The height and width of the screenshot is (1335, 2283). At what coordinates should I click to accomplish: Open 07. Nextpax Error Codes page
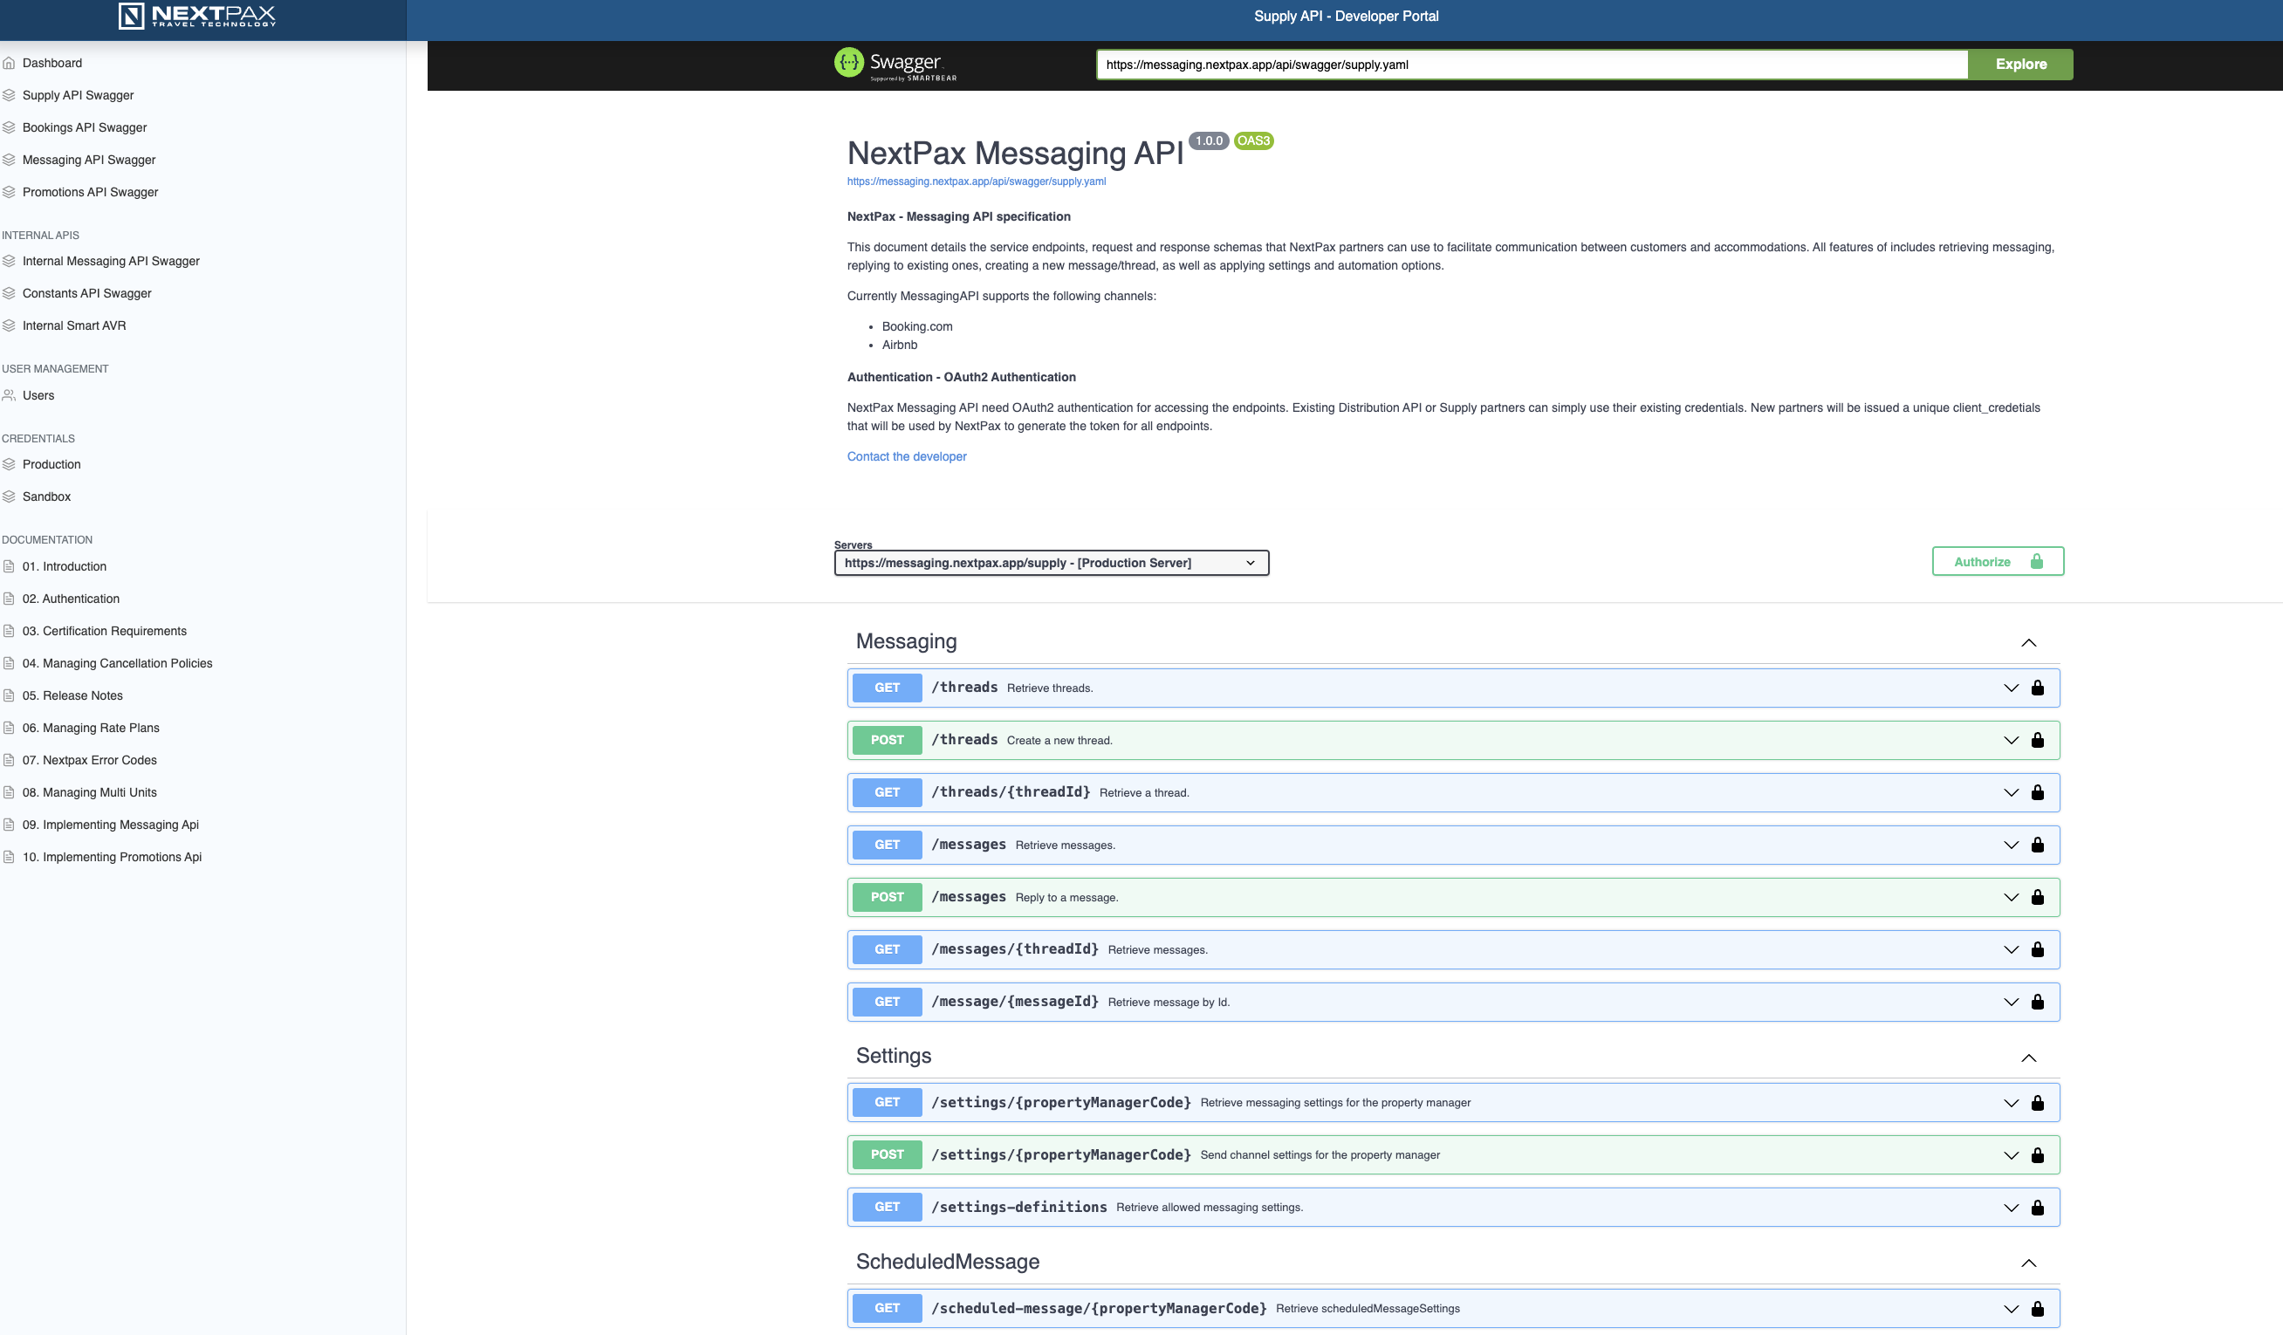90,760
